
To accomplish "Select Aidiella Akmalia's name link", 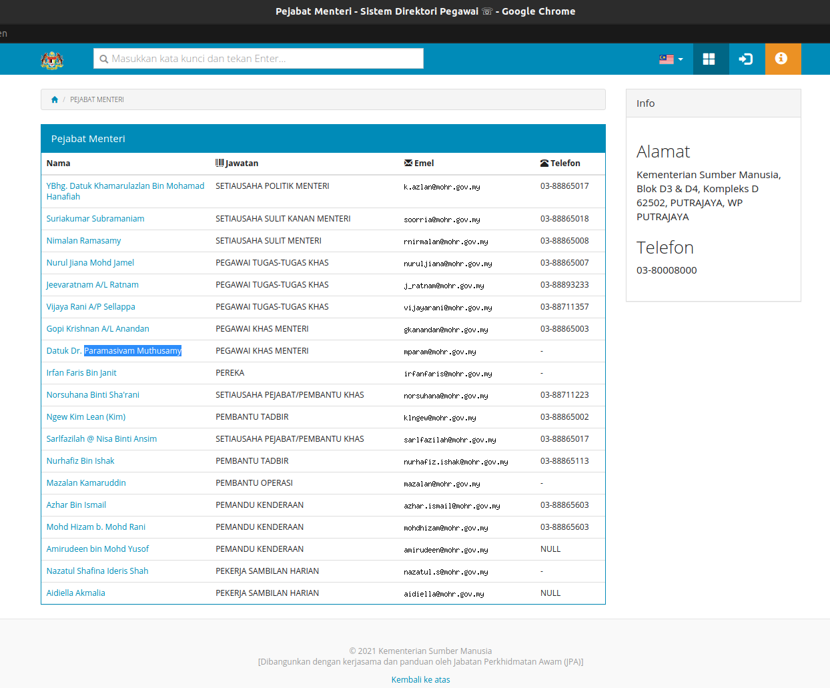I will 75,593.
